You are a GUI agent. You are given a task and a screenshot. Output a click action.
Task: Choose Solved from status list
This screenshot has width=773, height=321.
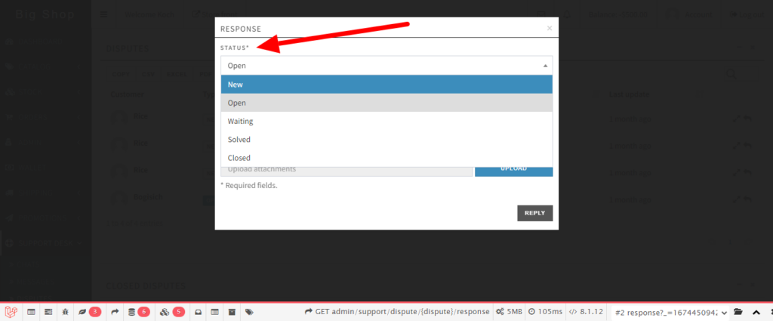(386, 140)
